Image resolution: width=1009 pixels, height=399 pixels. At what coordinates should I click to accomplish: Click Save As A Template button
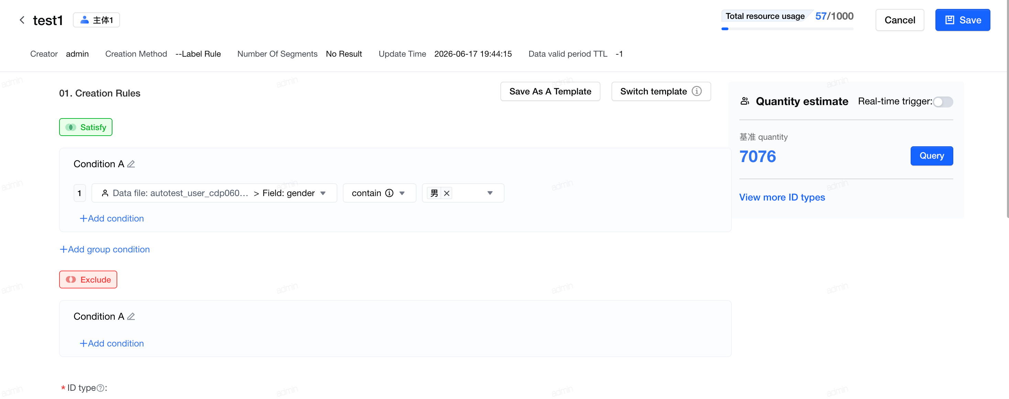[x=550, y=91]
